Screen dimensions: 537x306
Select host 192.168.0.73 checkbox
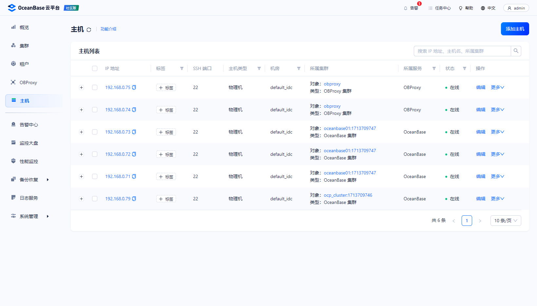pyautogui.click(x=95, y=132)
